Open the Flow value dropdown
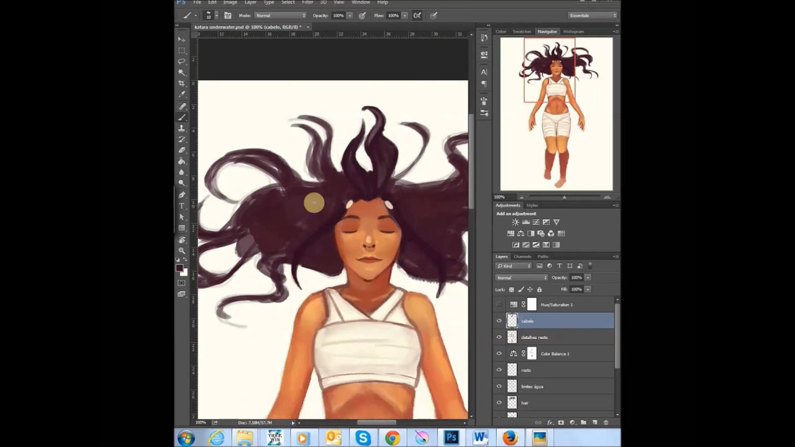 [x=404, y=15]
